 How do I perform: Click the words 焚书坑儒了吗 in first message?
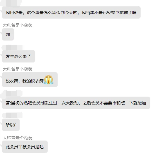(x=124, y=13)
